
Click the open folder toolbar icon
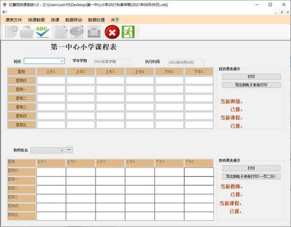click(27, 32)
